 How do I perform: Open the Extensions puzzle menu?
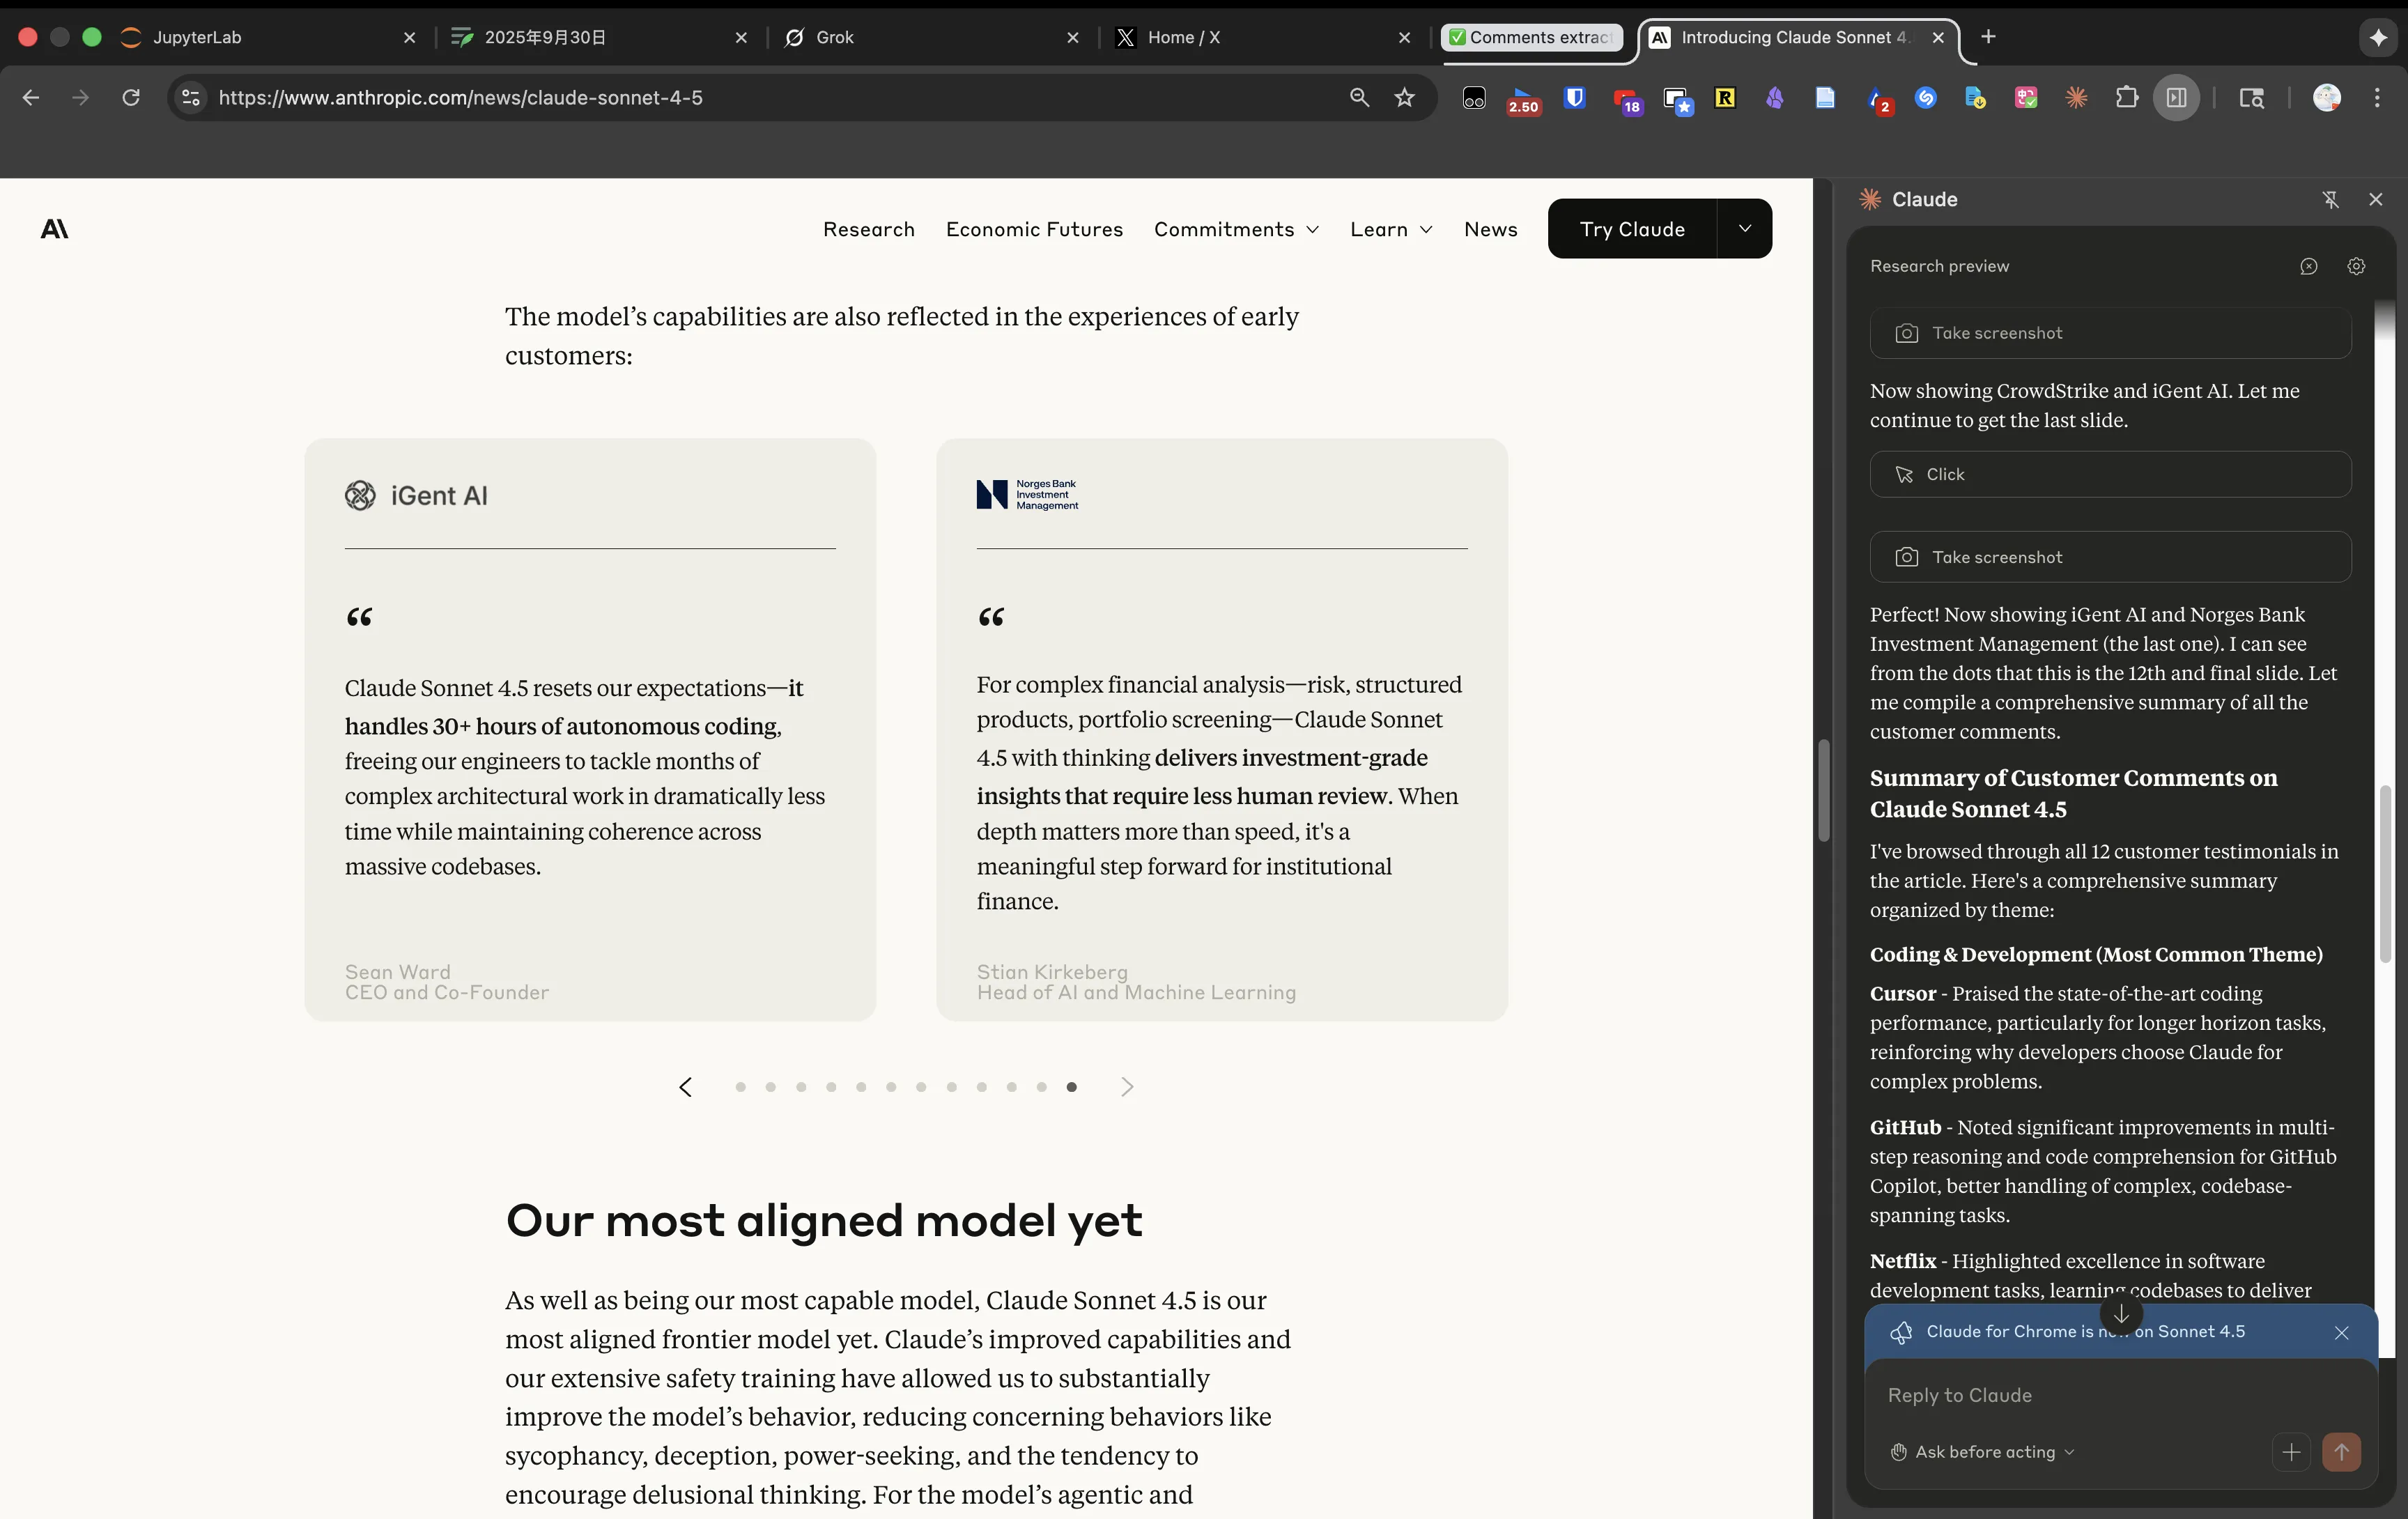pyautogui.click(x=2127, y=97)
